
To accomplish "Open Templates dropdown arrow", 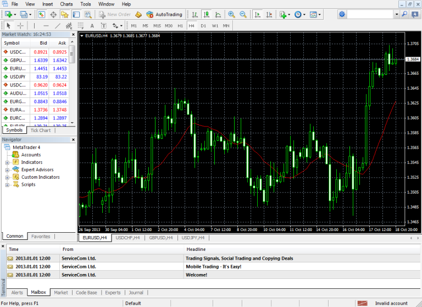I will [319, 14].
